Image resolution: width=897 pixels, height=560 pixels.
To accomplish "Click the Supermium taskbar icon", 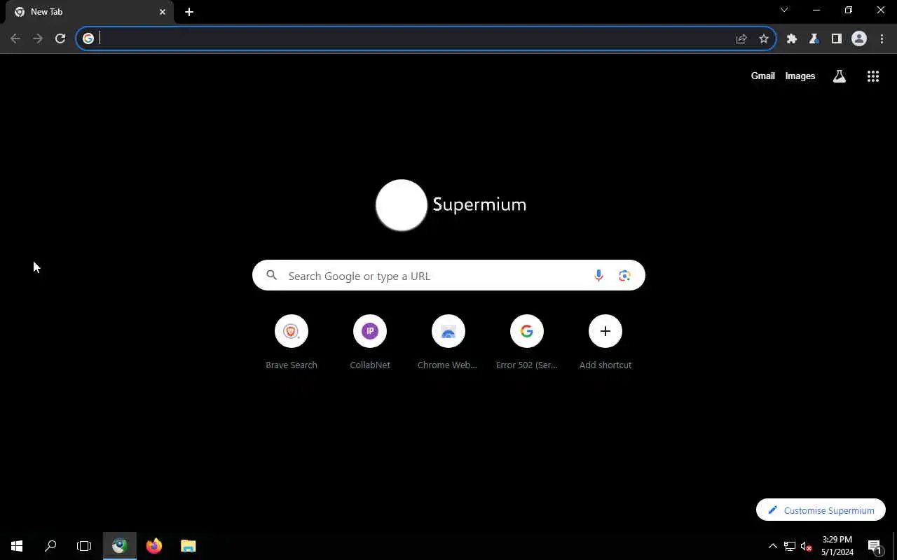I will [120, 546].
